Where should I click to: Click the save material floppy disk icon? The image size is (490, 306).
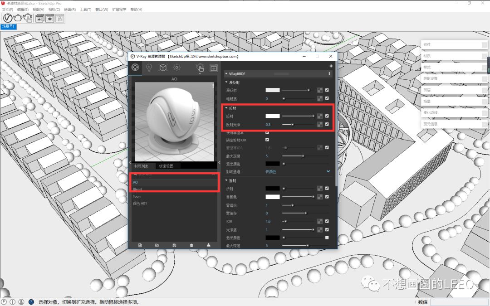pos(174,245)
